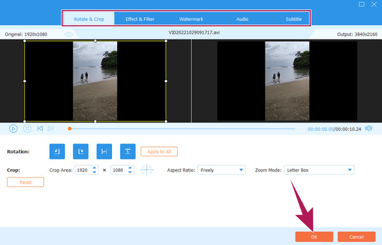Click the total duration 00:00:10.24
382x245 pixels.
pos(348,129)
